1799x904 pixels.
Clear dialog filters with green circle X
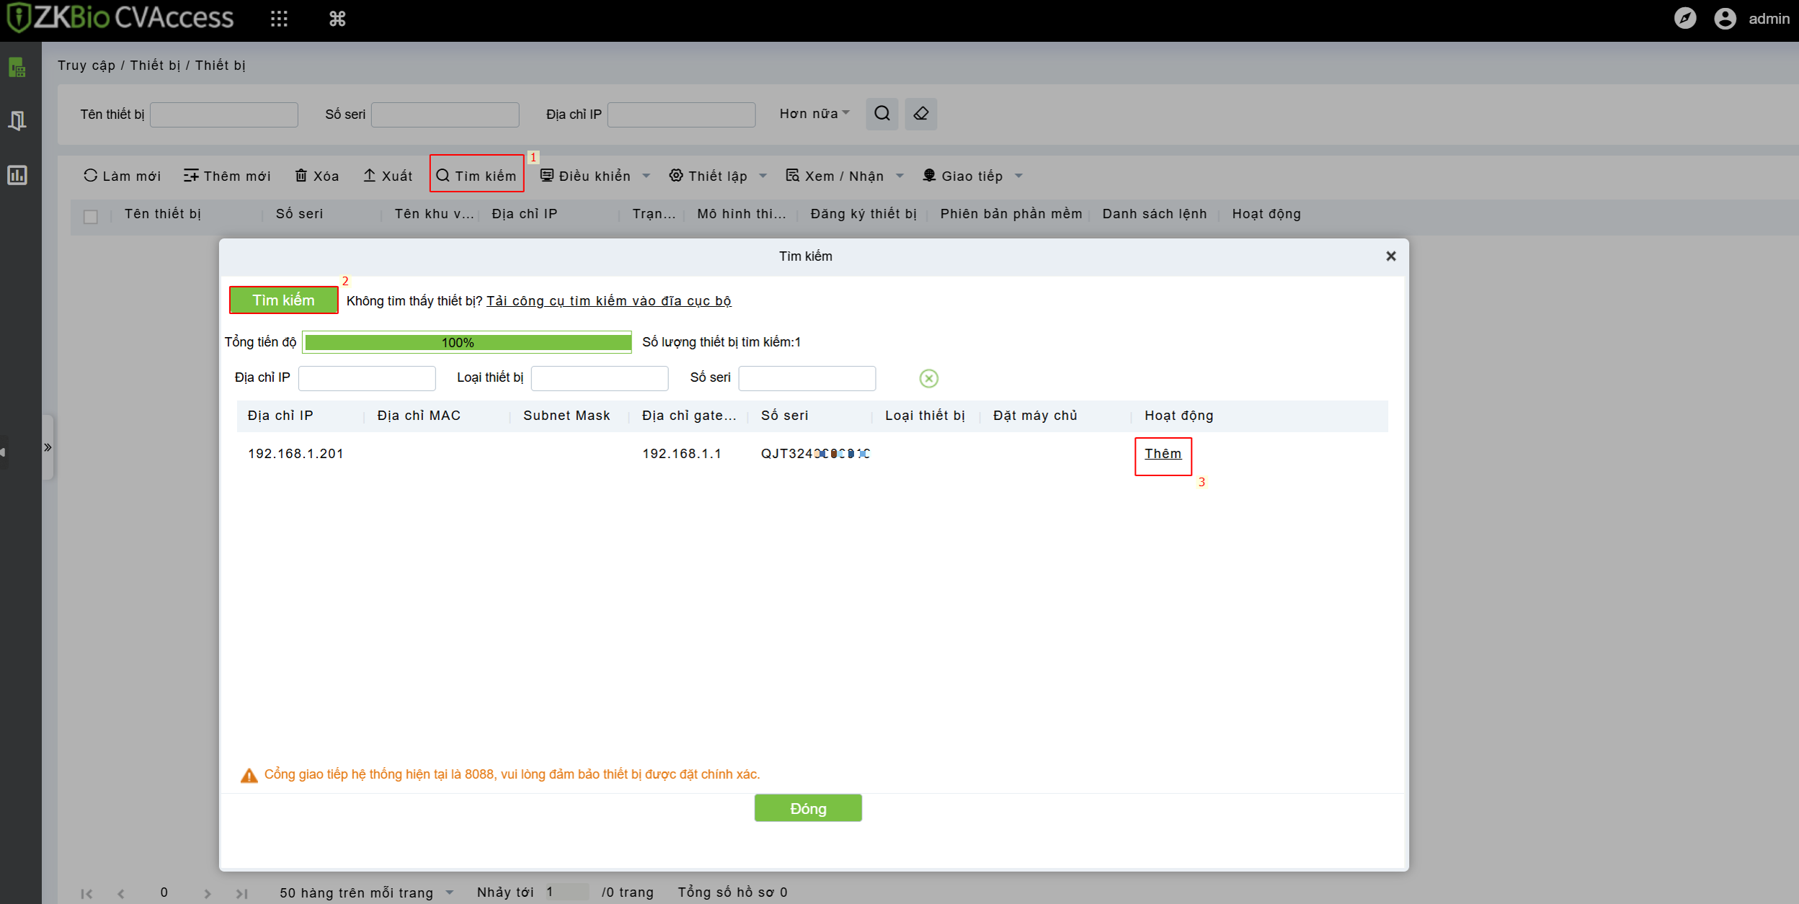tap(928, 378)
